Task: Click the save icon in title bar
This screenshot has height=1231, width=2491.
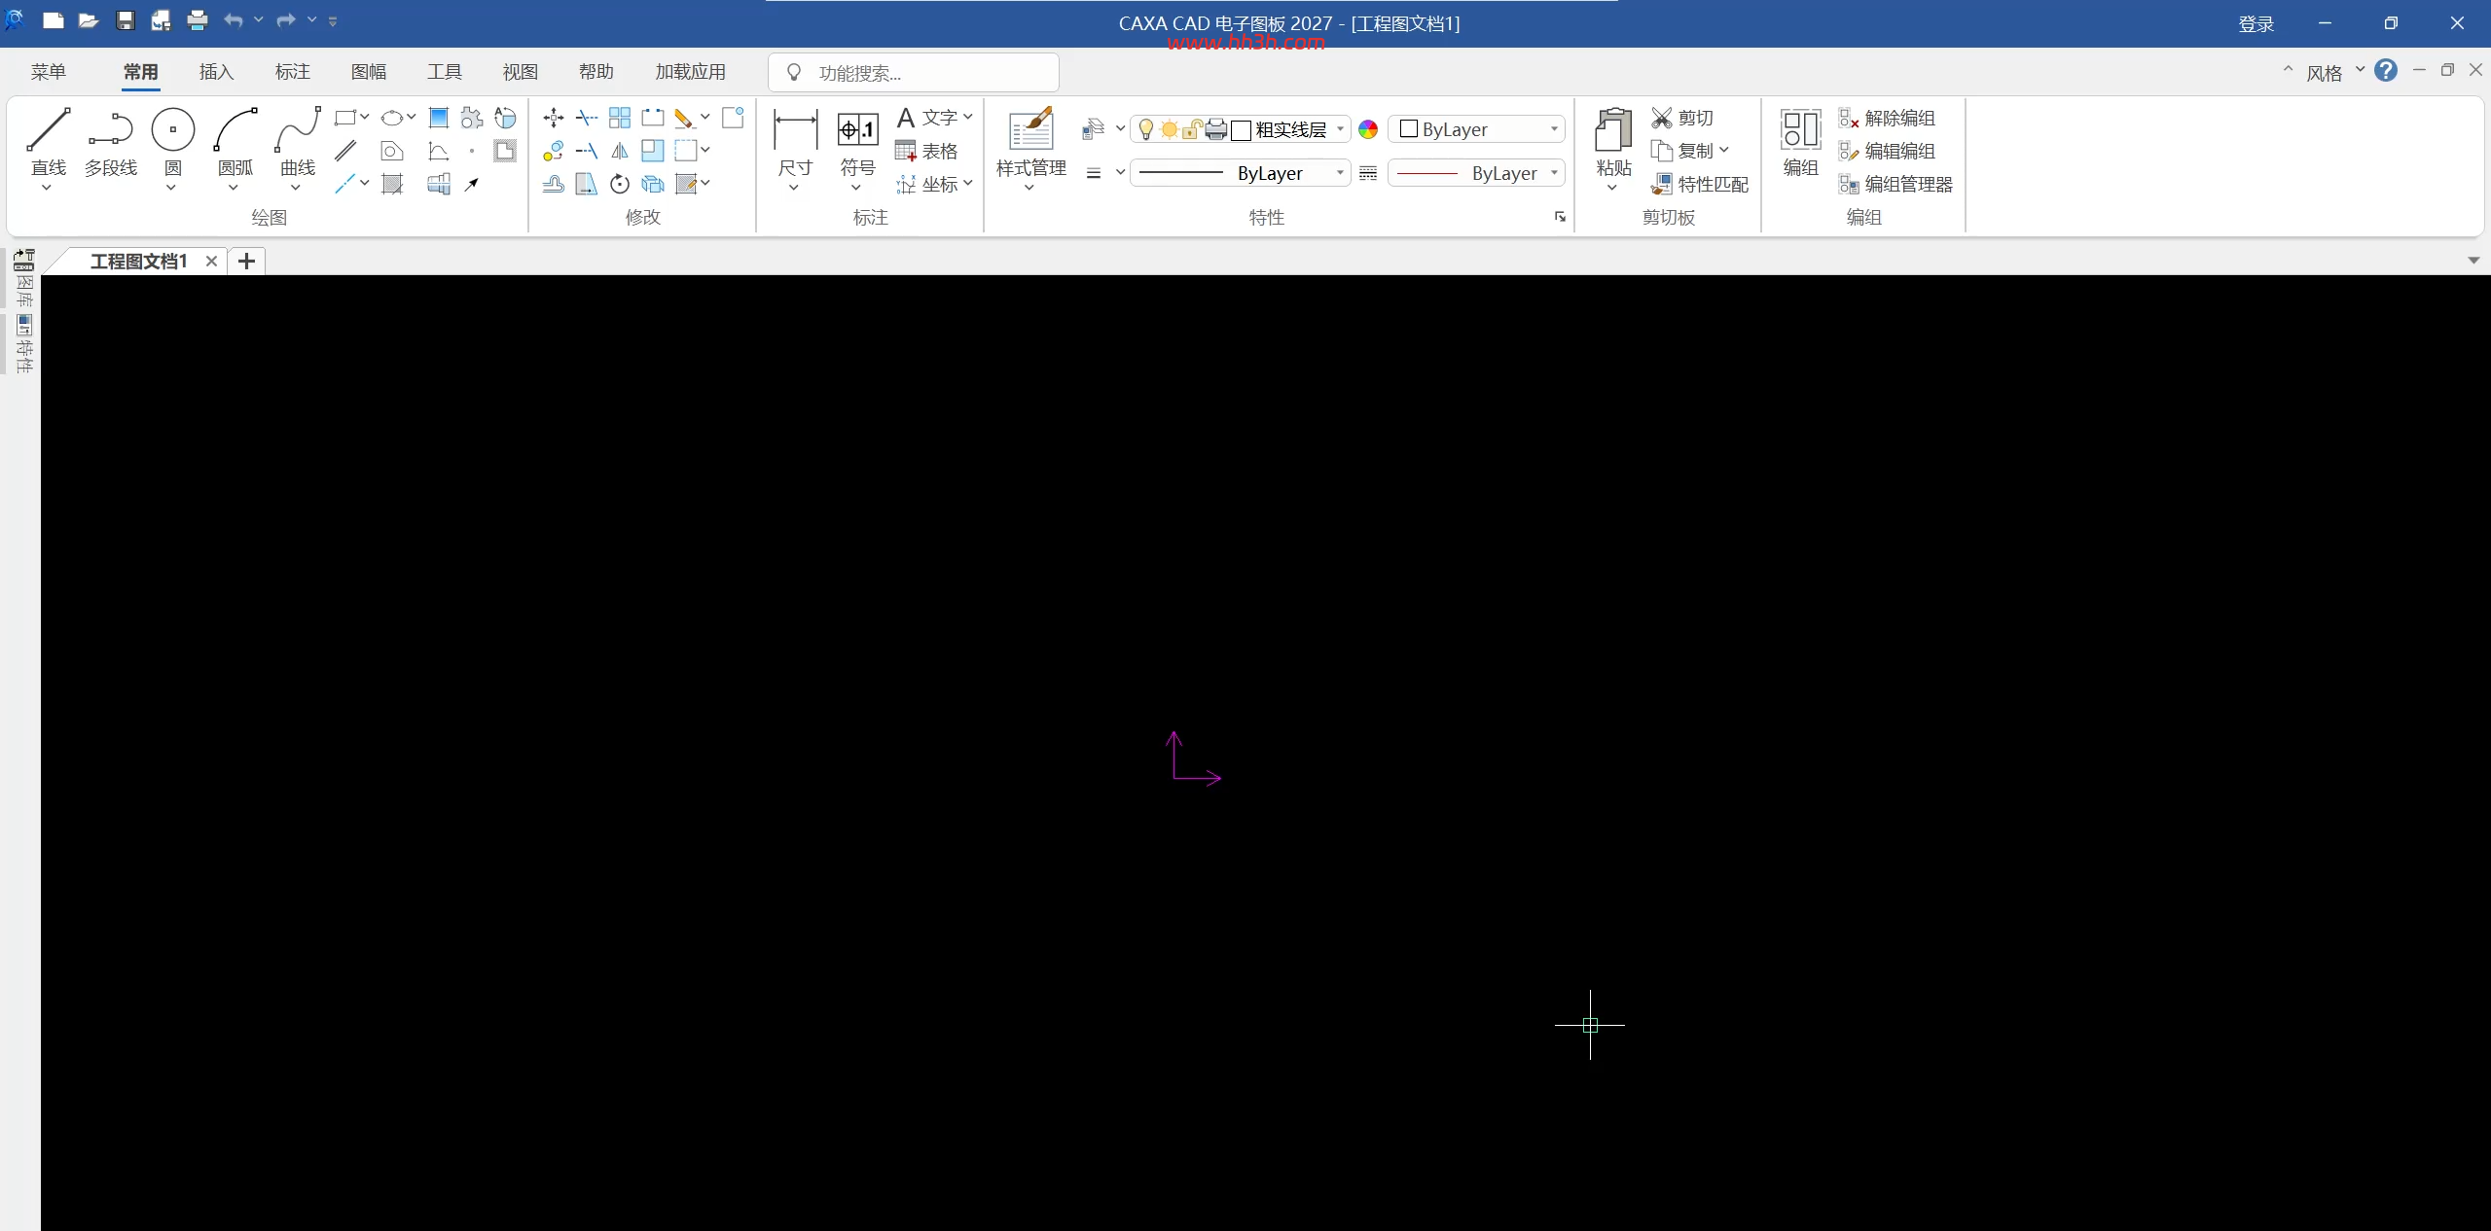Action: (126, 20)
